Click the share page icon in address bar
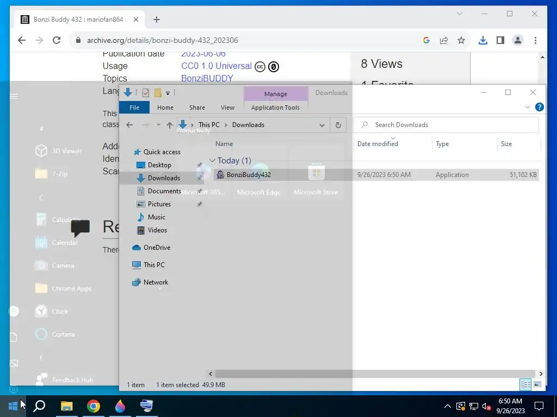The height and width of the screenshot is (417, 557). [x=444, y=40]
